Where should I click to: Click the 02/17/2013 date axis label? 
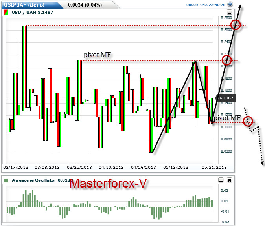pyautogui.click(x=16, y=167)
